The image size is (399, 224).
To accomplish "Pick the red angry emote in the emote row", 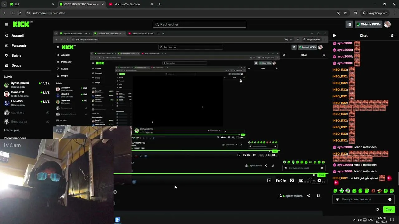I will [373, 191].
